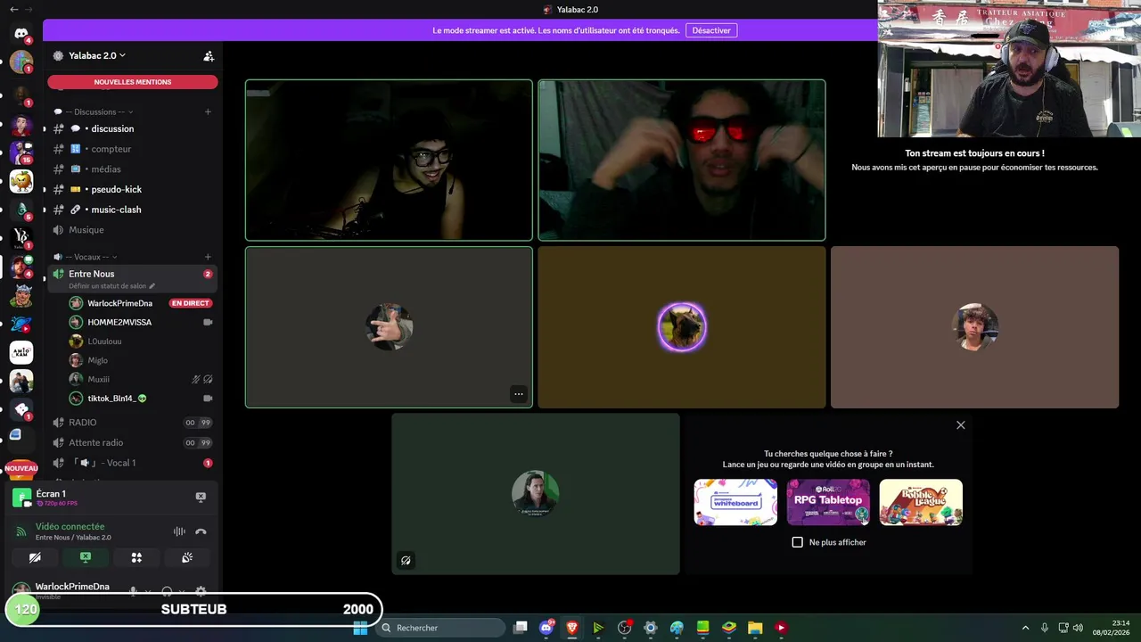The width and height of the screenshot is (1141, 642).
Task: Navigate back with top-left arrow
Action: coord(13,9)
